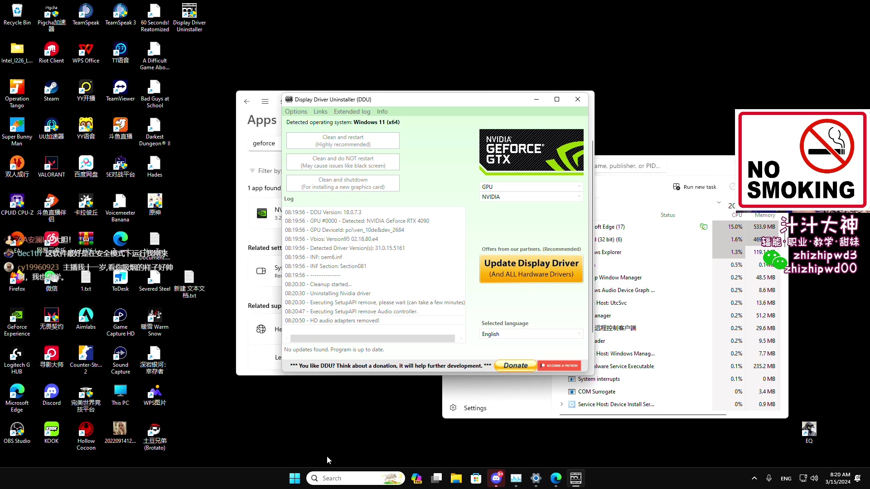Open the English language dropdown
Screen dimensions: 870x489
pos(531,334)
